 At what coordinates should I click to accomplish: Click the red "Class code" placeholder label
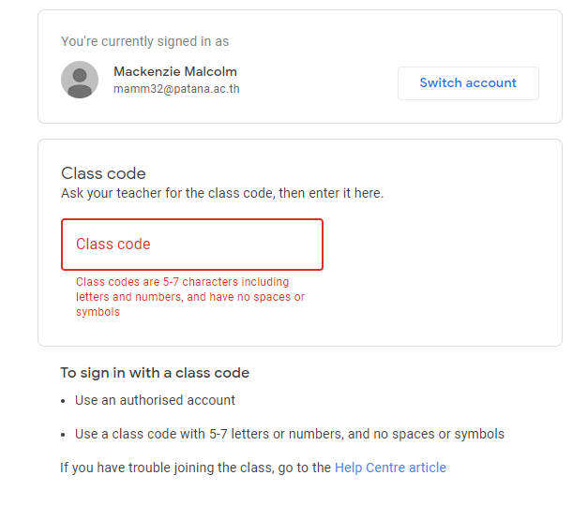pyautogui.click(x=113, y=244)
